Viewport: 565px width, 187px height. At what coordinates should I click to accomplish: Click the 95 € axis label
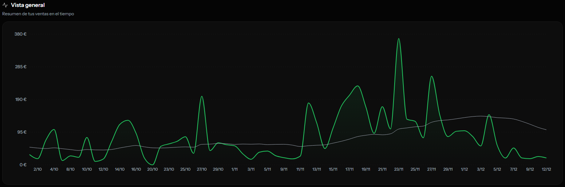[21, 132]
